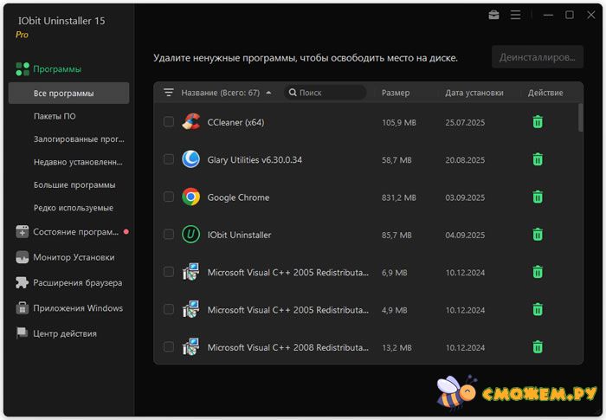Click the 58,7 MB size value
The width and height of the screenshot is (606, 420).
click(x=396, y=160)
